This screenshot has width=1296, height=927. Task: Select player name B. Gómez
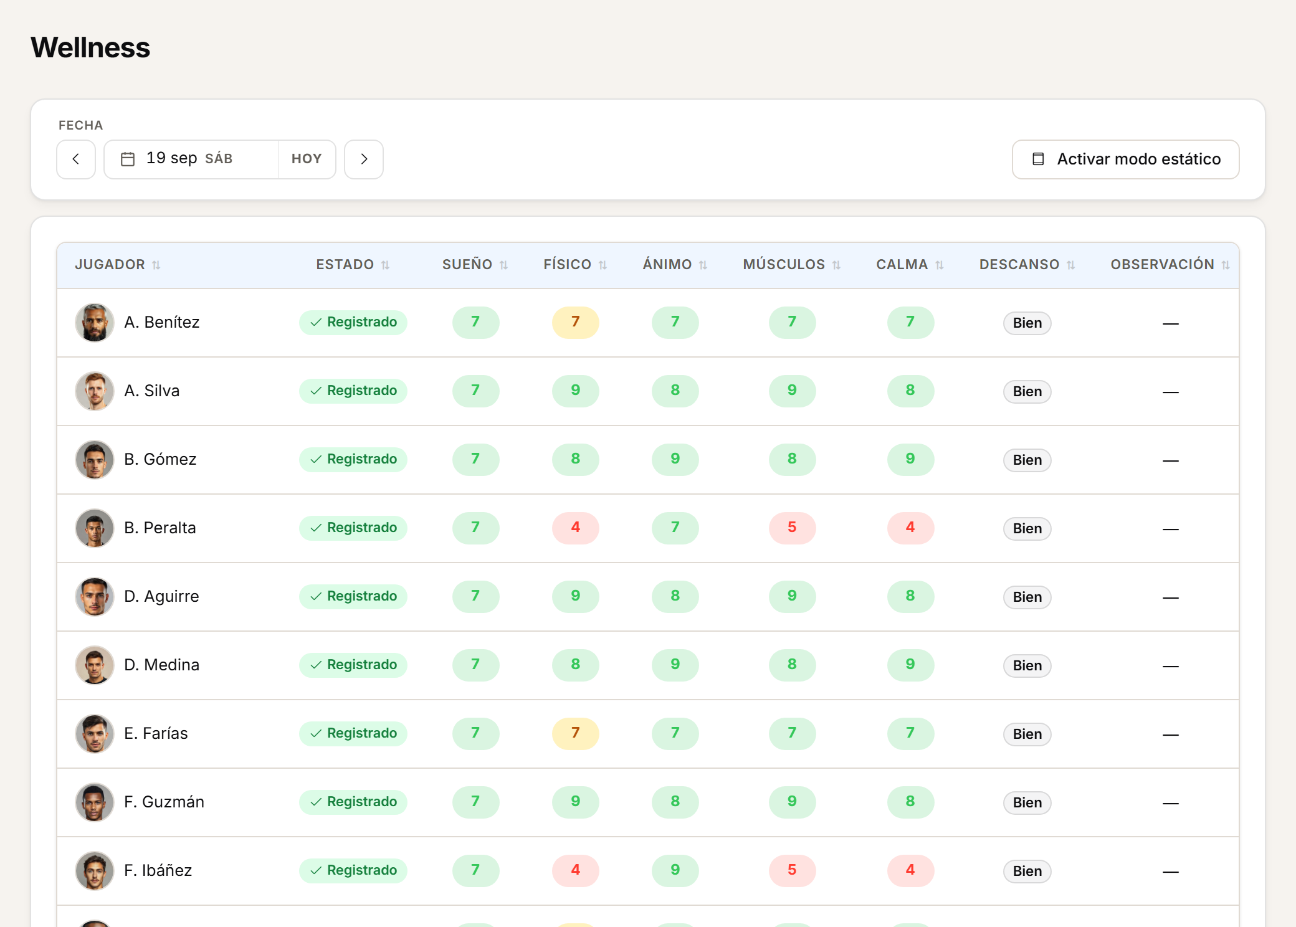pos(160,459)
